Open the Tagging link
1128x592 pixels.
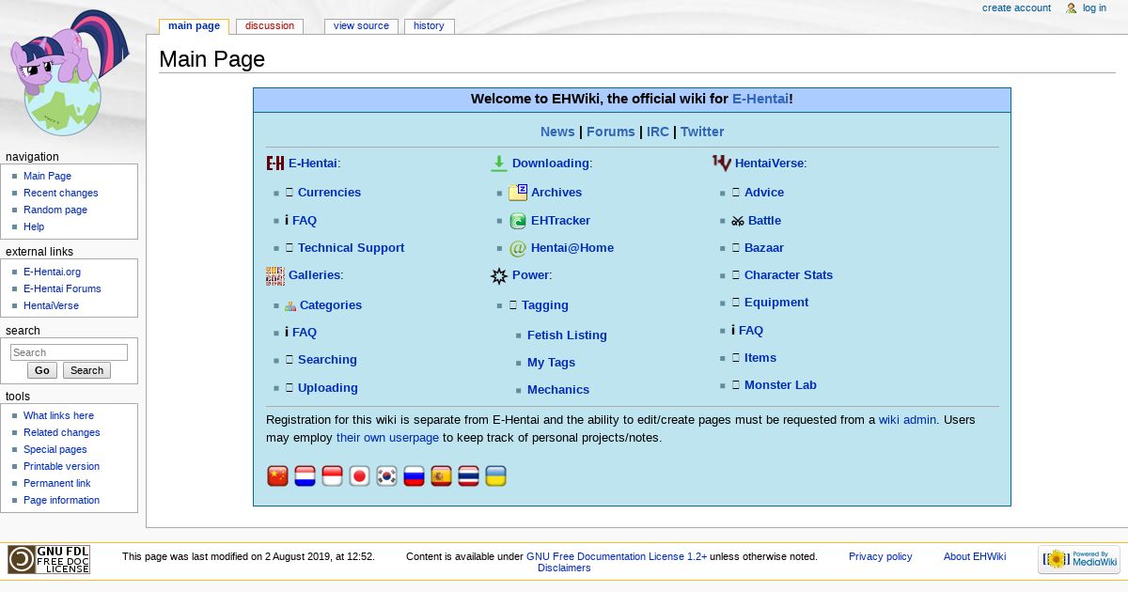pyautogui.click(x=545, y=304)
